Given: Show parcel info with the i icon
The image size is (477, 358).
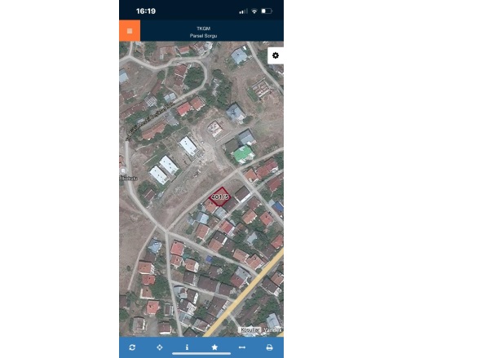Looking at the screenshot, I should coord(187,347).
